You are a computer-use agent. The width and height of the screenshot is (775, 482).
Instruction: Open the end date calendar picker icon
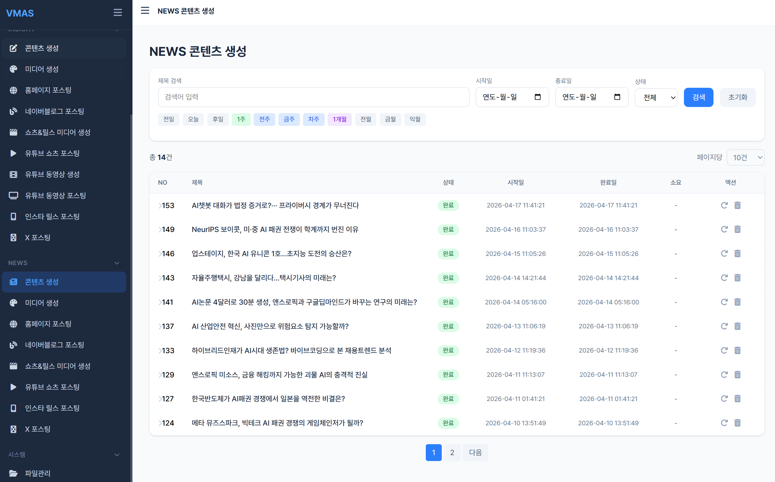[x=617, y=97]
